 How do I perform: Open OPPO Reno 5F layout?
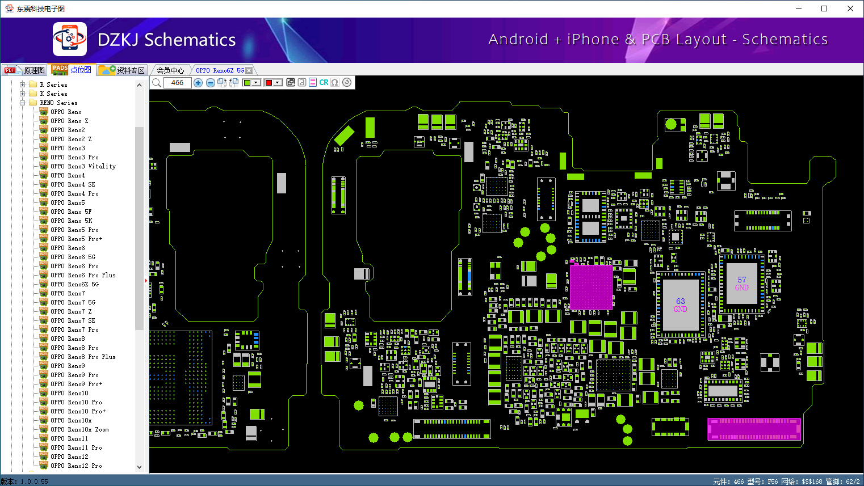[x=71, y=212]
